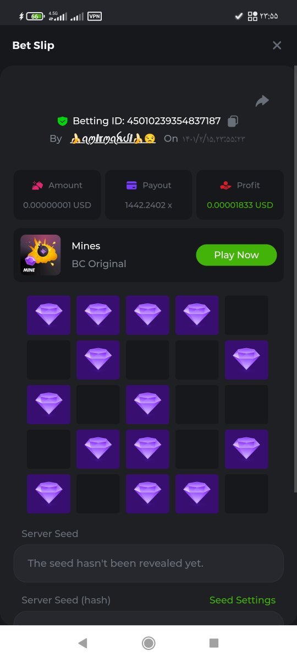297x661 pixels.
Task: Open the Mines game thumbnail
Action: click(x=41, y=255)
